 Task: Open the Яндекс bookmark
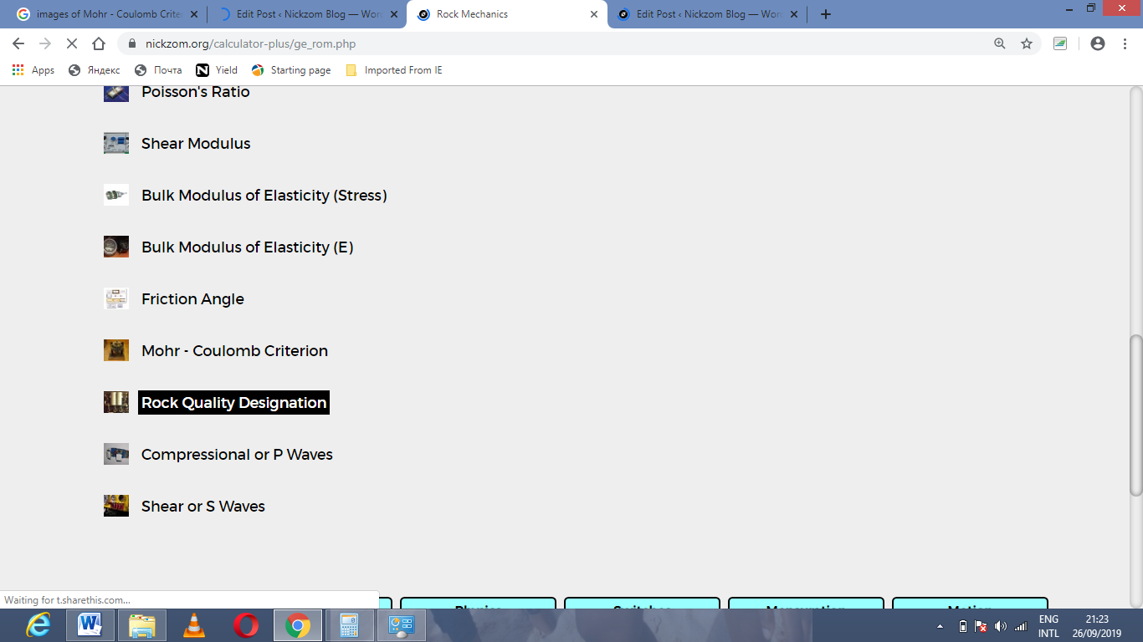(x=95, y=70)
